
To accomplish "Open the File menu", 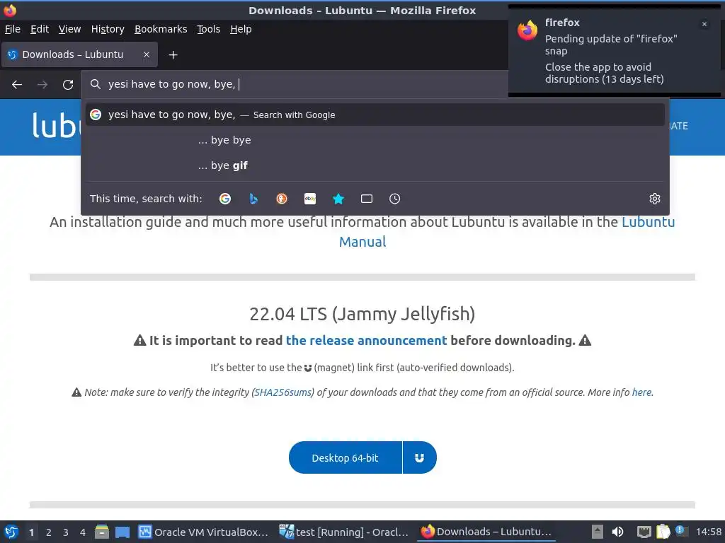I will tap(13, 29).
